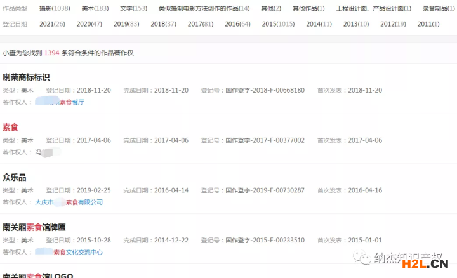The height and width of the screenshot is (278, 457).
Task: Open the 众乐品 copyright entry
Action: pyautogui.click(x=14, y=177)
